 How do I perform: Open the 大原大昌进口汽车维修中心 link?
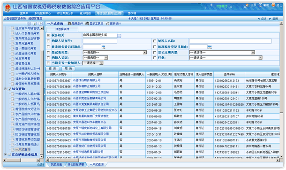point(90,122)
